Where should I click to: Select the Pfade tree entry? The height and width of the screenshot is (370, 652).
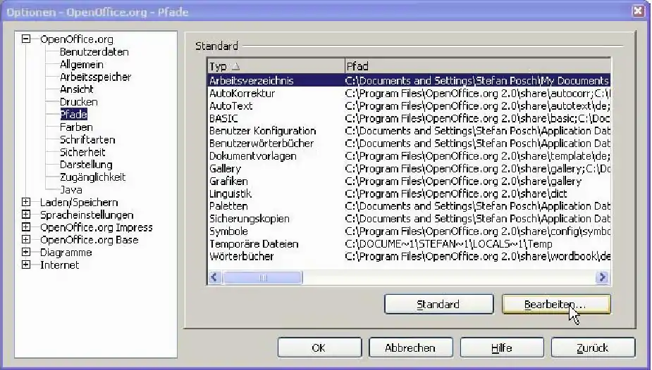click(73, 114)
